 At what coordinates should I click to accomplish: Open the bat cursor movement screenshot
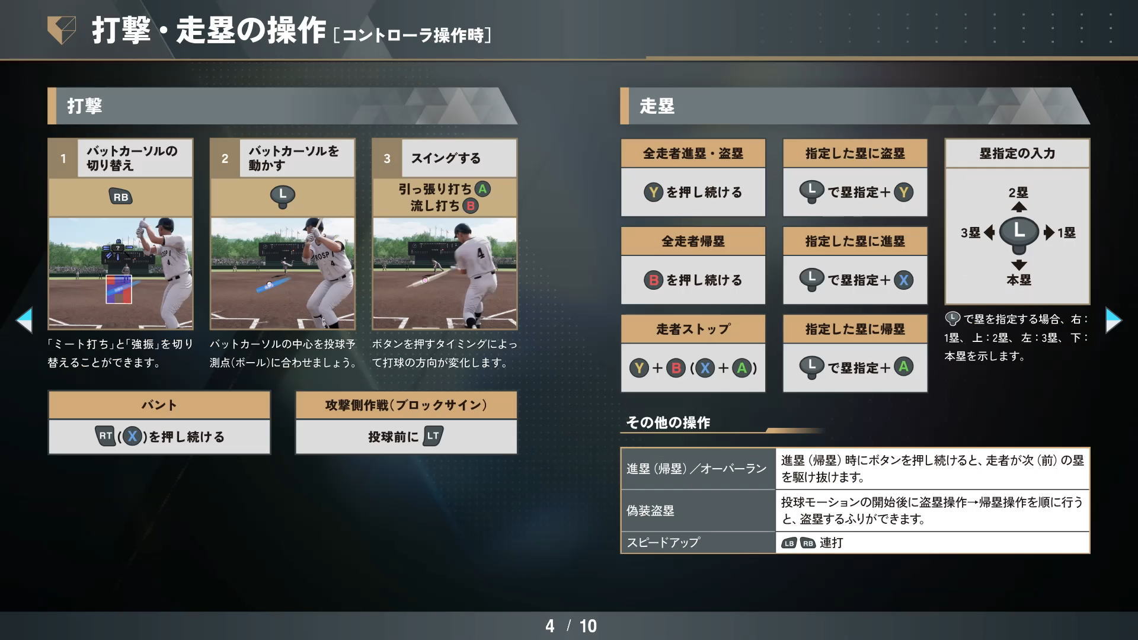(283, 273)
